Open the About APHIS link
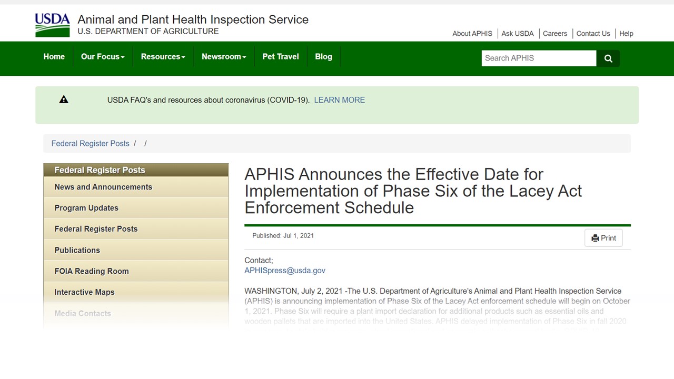The width and height of the screenshot is (674, 379). (x=472, y=34)
